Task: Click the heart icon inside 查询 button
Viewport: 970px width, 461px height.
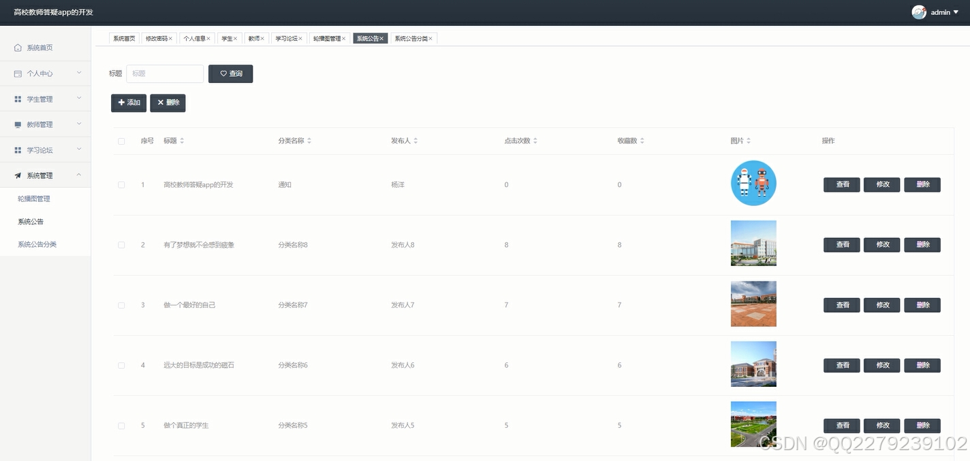Action: 223,73
